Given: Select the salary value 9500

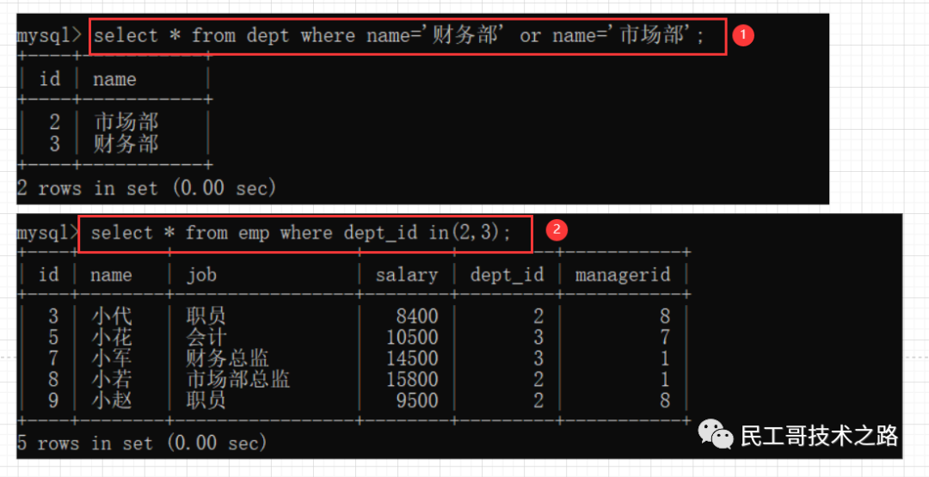Looking at the screenshot, I should [x=418, y=401].
